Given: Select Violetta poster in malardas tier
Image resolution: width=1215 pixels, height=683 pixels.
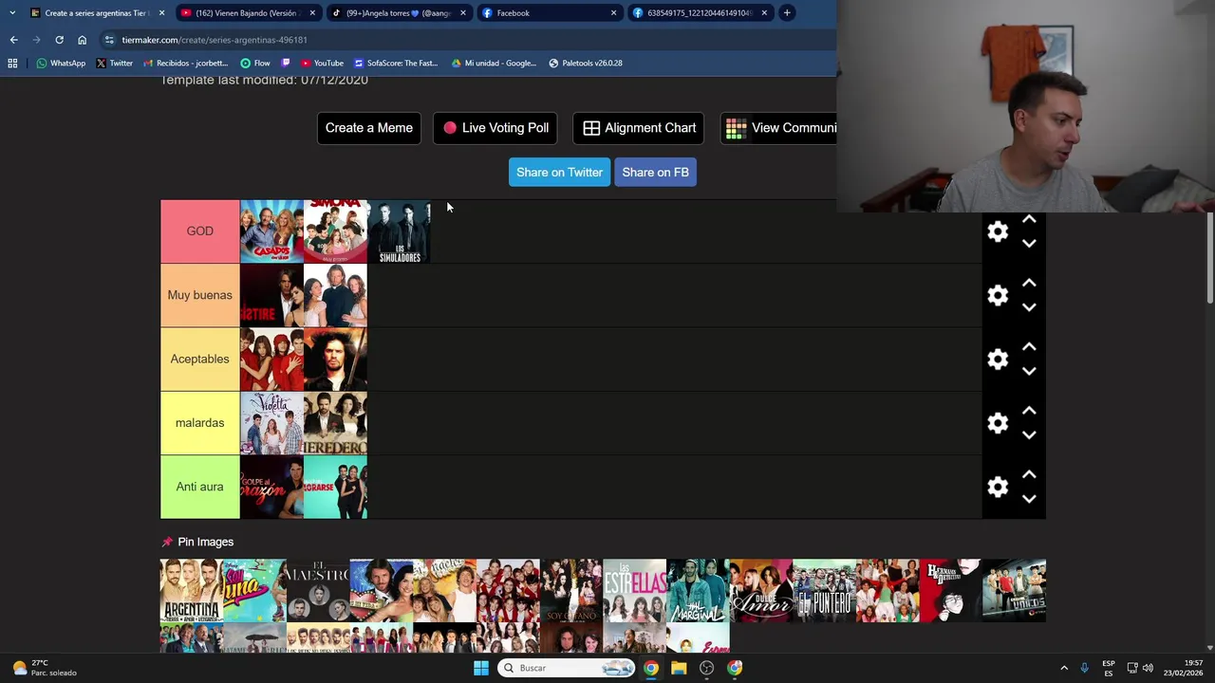Looking at the screenshot, I should [x=271, y=423].
